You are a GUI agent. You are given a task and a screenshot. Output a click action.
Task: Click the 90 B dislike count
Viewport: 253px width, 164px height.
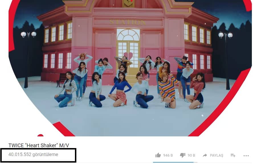[191, 155]
